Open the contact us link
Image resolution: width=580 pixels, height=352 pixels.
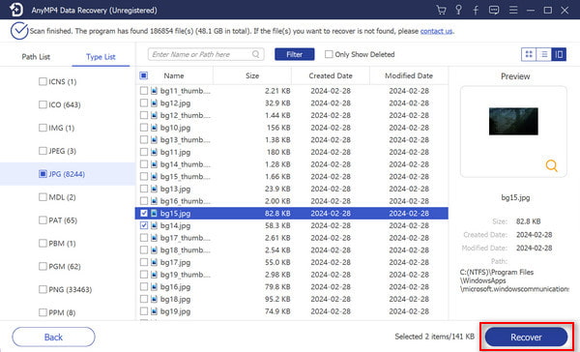[436, 31]
